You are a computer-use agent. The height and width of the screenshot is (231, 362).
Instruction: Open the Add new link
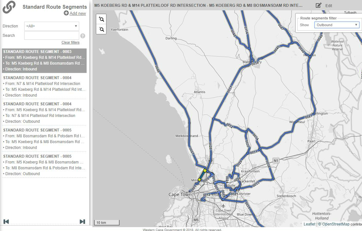pyautogui.click(x=78, y=13)
